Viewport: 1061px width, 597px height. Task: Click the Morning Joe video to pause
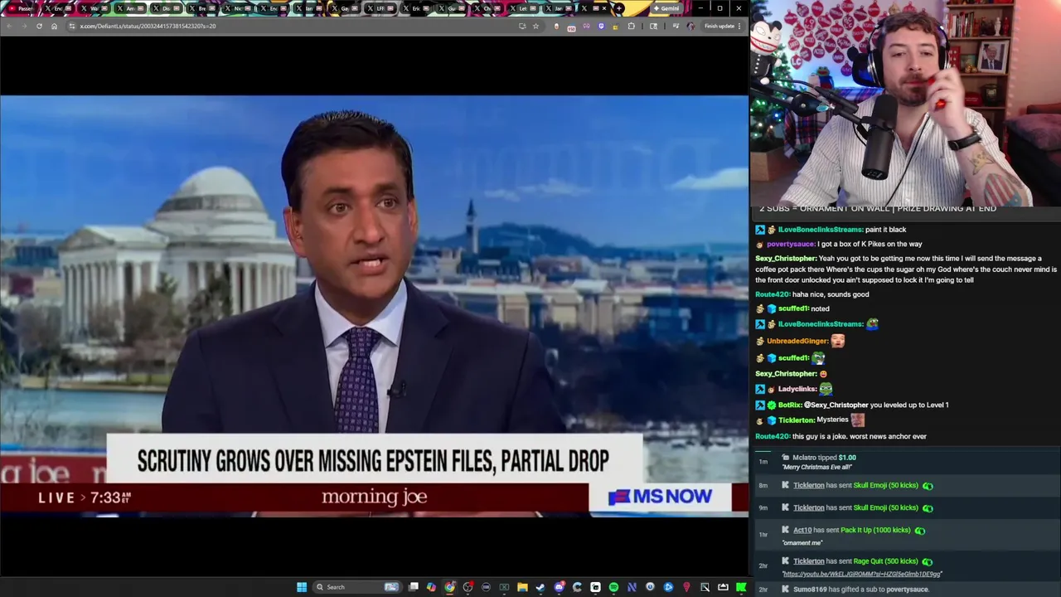(374, 305)
